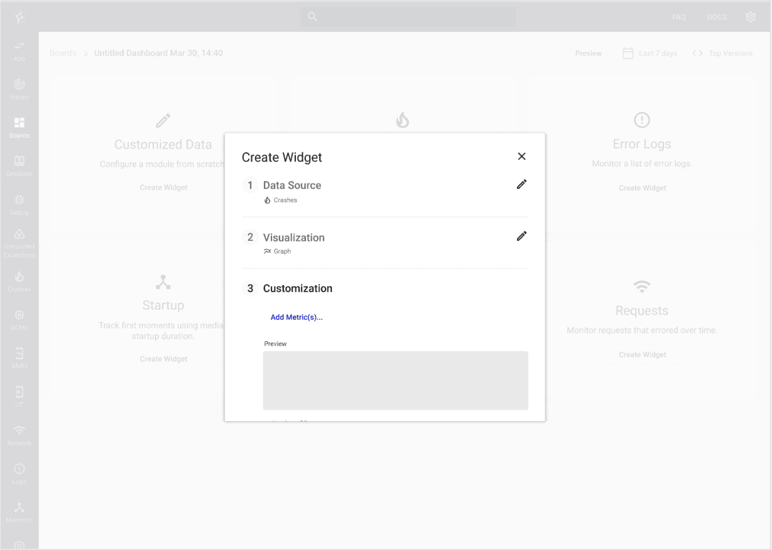Click the app logo in top-left corner
Screen dimensions: 772x550
click(20, 17)
